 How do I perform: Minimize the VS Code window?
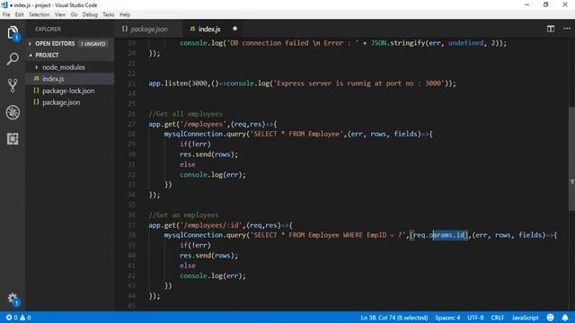tap(526, 5)
